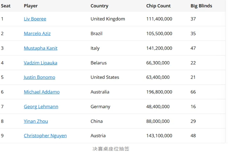Viewport: 230px width, 154px height.
Task: Open the Georg Lehmann link
Action: tap(41, 107)
